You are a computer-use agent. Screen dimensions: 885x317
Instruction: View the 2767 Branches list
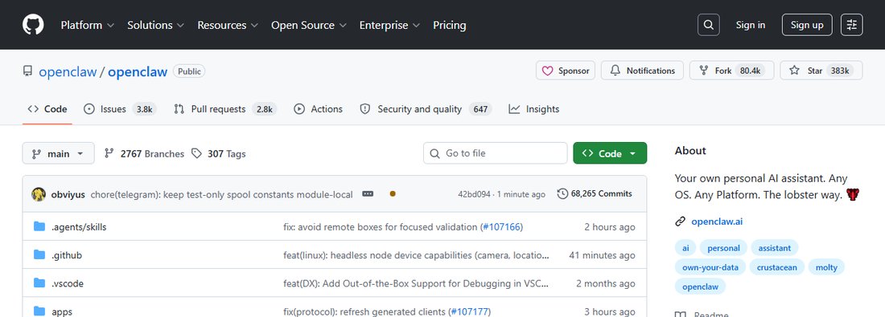click(x=145, y=153)
